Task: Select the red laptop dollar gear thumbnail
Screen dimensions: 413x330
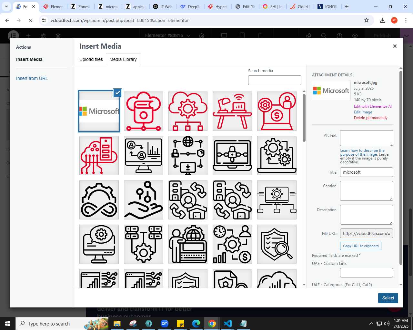Action: pyautogui.click(x=277, y=111)
